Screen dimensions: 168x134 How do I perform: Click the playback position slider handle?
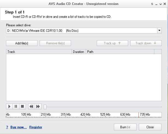coord(45,107)
